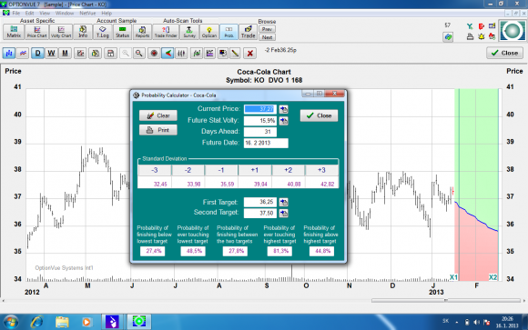Open the Info toolbar button
Viewport: 528px width, 330px height.
point(83,32)
